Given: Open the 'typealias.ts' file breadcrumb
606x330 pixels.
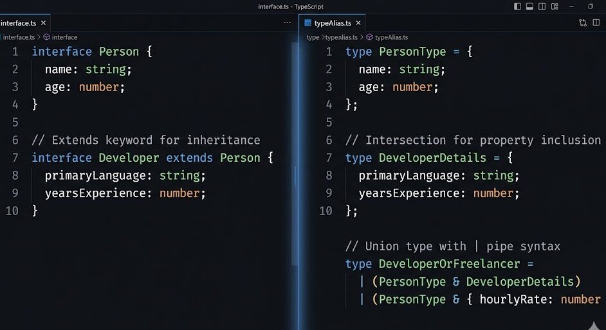Looking at the screenshot, I should (x=341, y=37).
